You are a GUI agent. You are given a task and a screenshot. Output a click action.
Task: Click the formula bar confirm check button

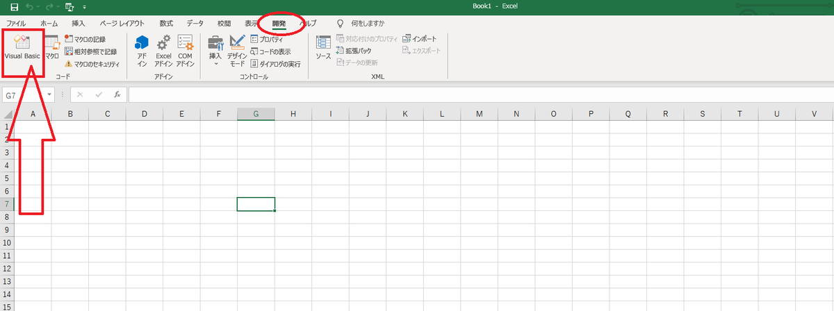point(99,94)
